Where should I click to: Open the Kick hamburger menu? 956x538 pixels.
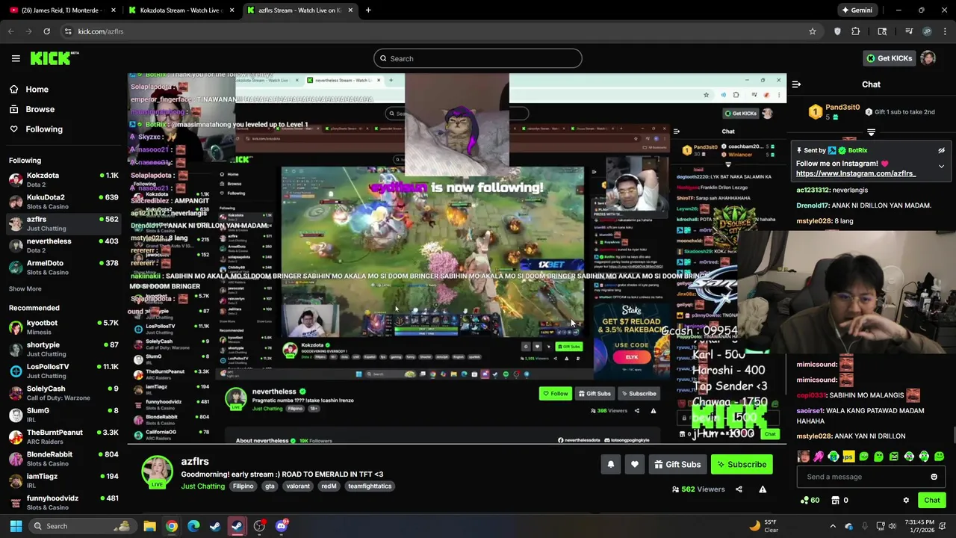16,58
